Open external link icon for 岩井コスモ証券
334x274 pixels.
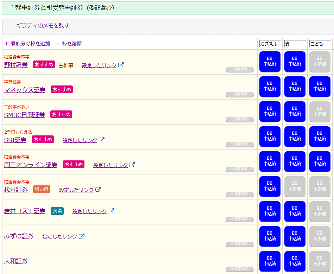pos(112,211)
